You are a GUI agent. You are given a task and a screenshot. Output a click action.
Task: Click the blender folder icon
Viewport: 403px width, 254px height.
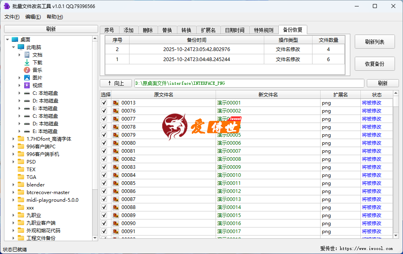pos(21,184)
